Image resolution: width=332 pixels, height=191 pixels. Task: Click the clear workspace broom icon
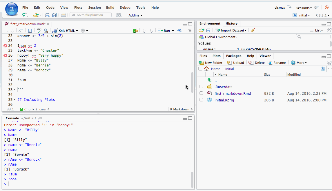coord(253,30)
